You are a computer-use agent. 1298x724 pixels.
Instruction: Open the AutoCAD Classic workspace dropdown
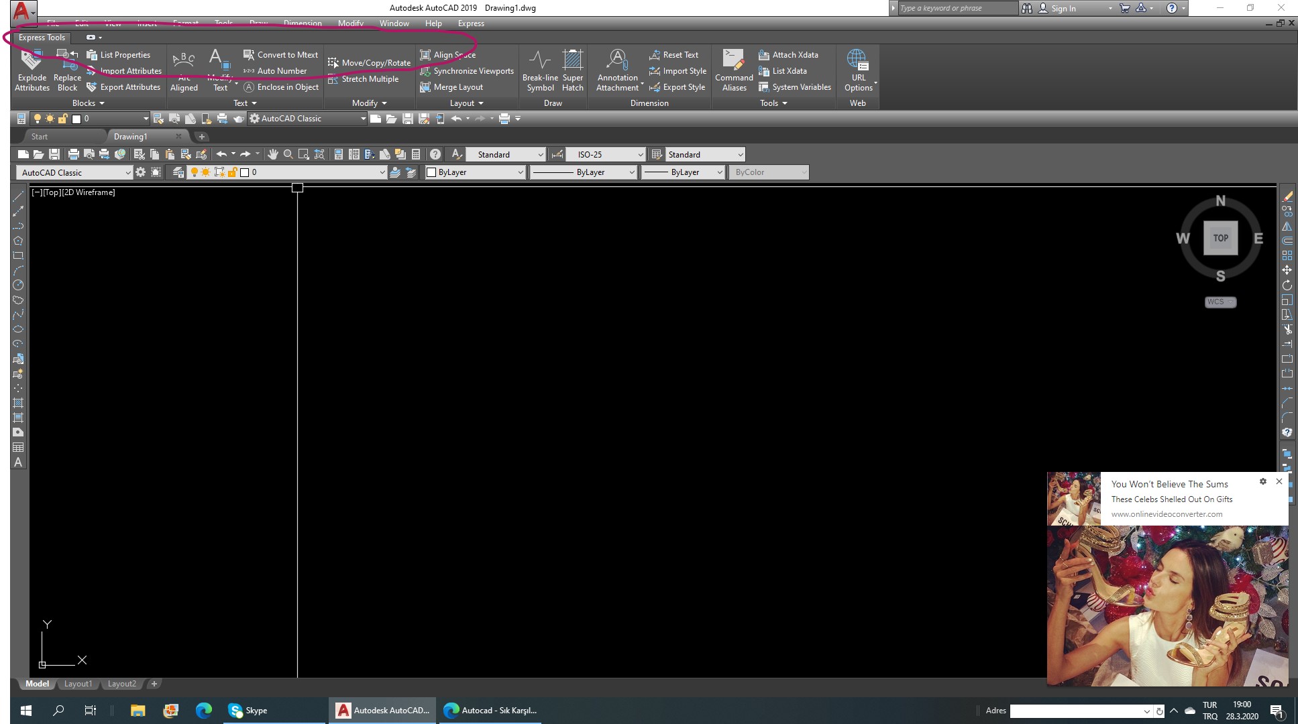[x=74, y=172]
